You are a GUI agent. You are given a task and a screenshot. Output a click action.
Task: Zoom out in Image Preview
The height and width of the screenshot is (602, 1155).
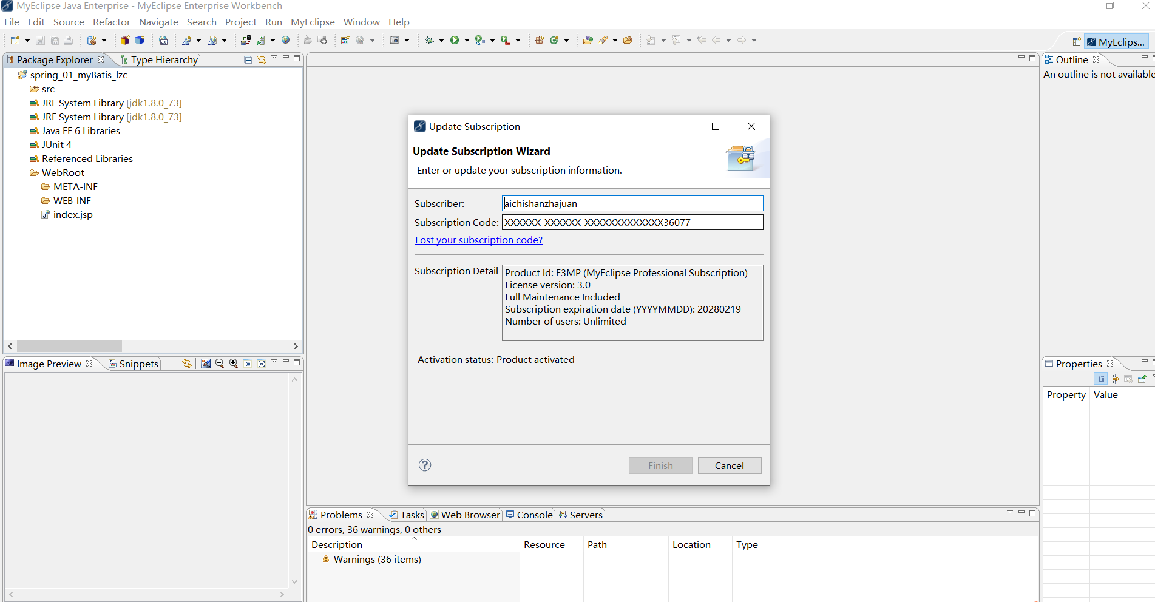pyautogui.click(x=220, y=364)
